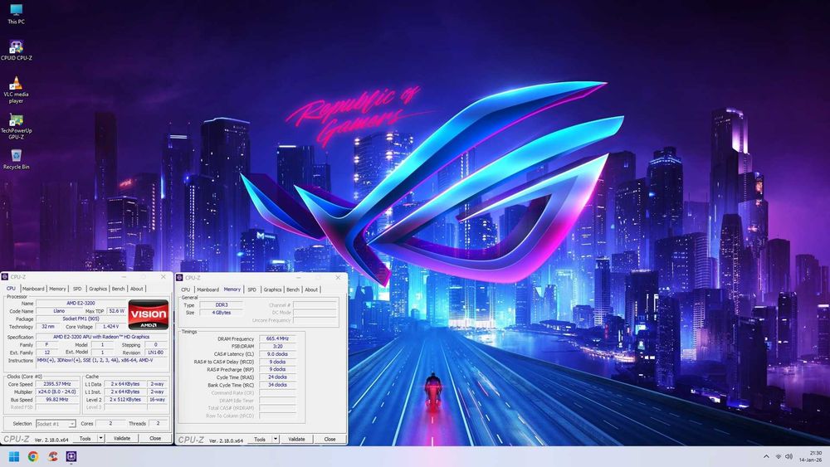Screen dimensions: 830x467
Task: Click the 1.424 V core voltage value
Action: tap(110, 327)
